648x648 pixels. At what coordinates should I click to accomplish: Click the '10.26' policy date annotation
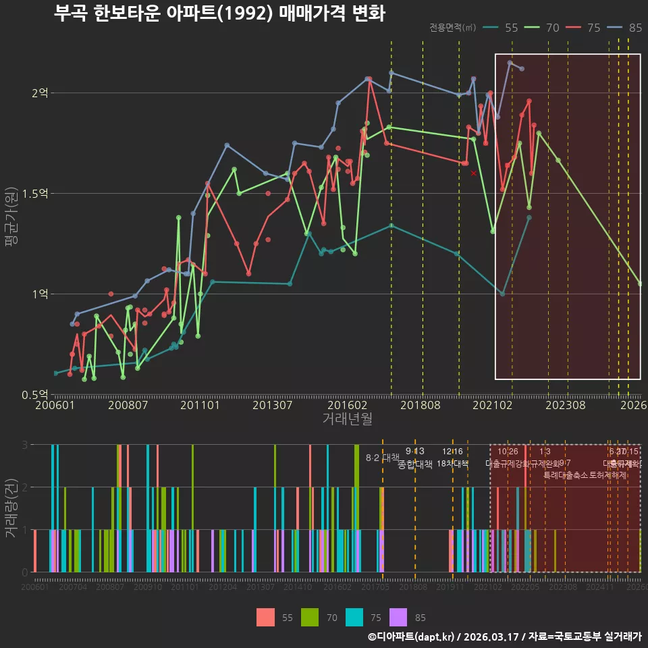508,452
